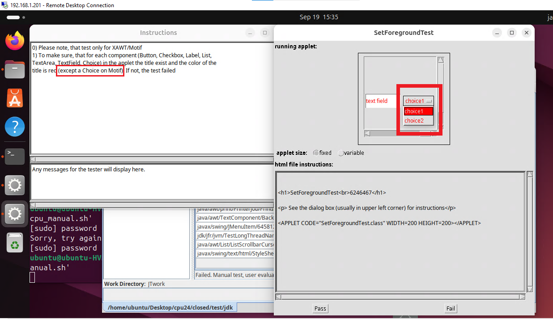Screen dimensions: 553x319
Task: Select the java/awt/List/ListScrollbarCurs test entry
Action: point(234,244)
